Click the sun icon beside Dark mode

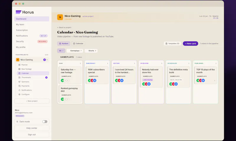click(17, 122)
